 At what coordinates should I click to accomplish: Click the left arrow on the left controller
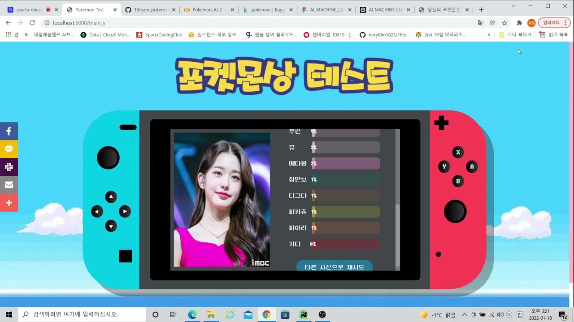97,212
